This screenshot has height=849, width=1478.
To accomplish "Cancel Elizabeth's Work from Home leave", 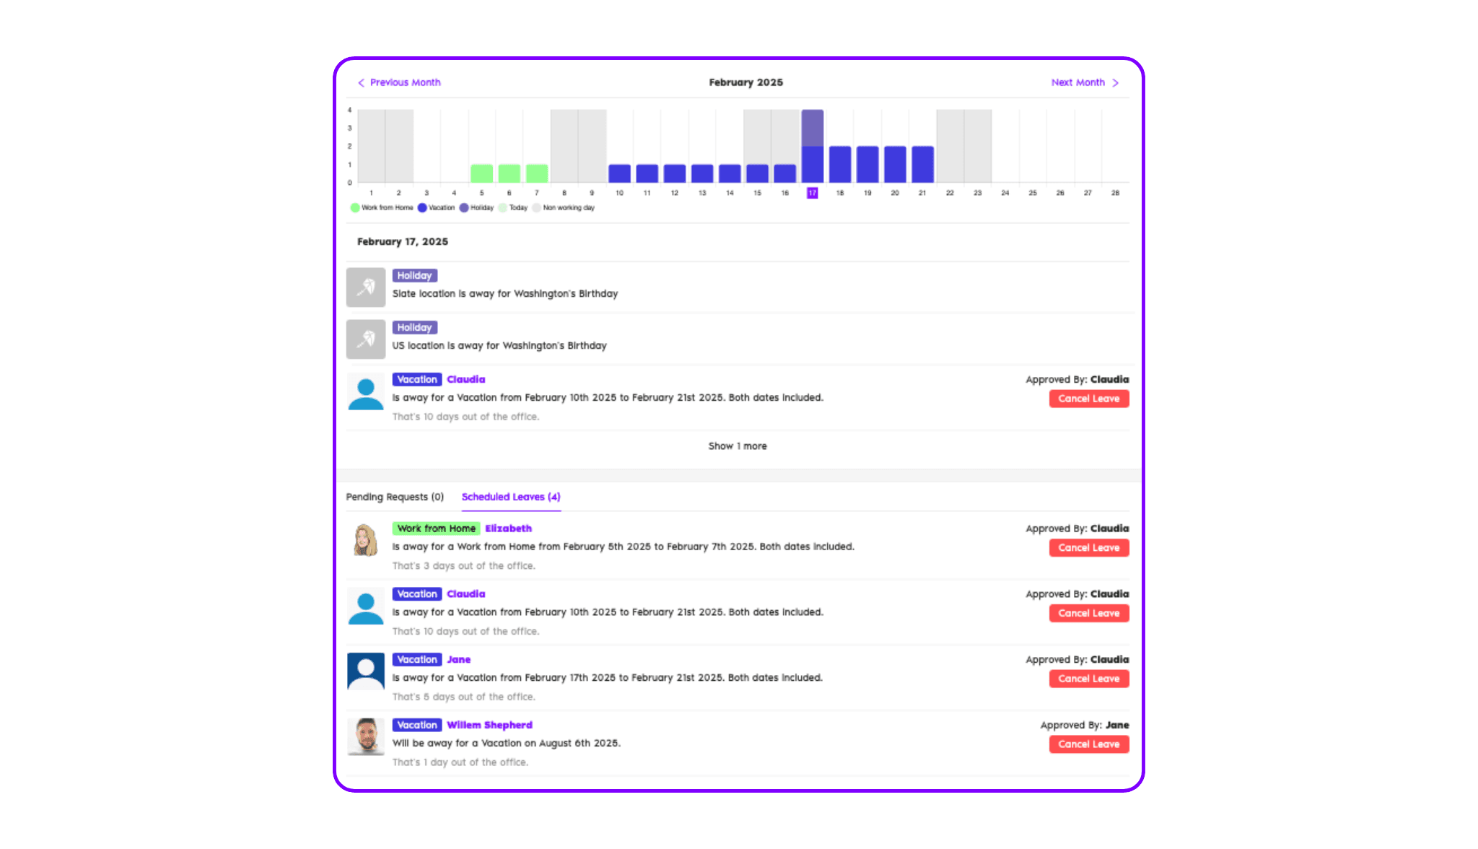I will 1088,547.
